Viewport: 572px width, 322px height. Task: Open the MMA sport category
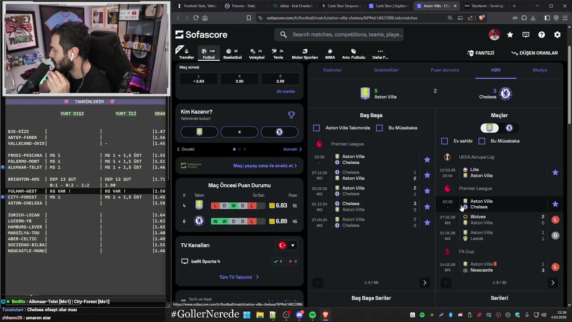330,54
